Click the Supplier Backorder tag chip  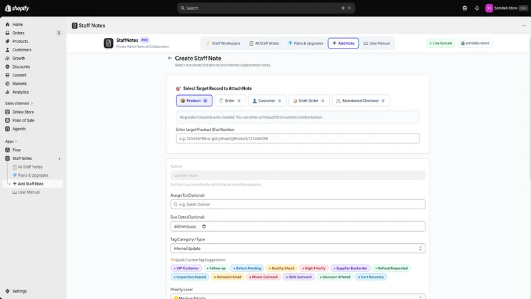pyautogui.click(x=350, y=268)
